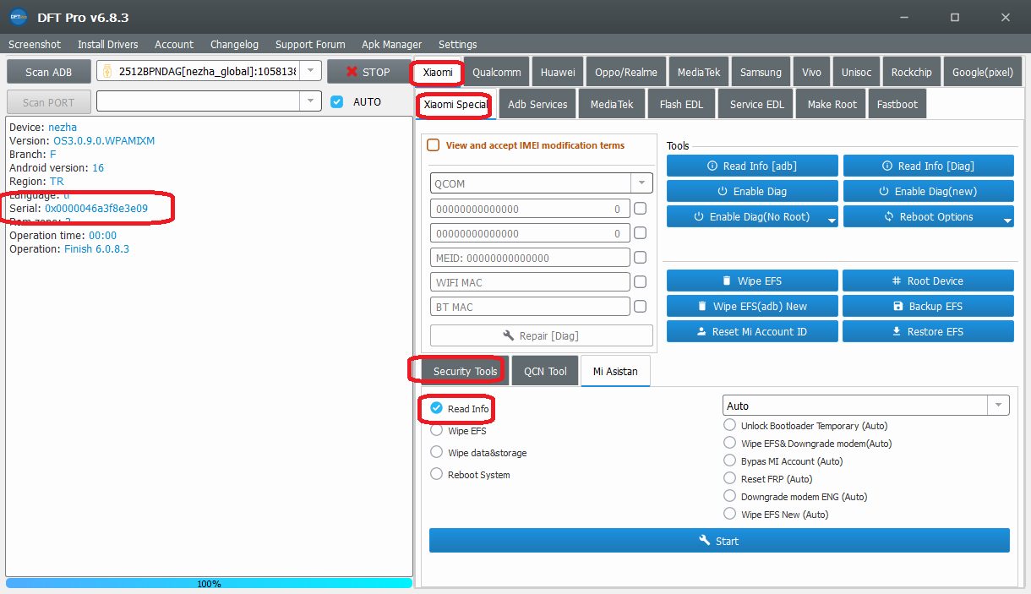Click the info icon on Read Info [adb]
The image size is (1031, 594).
(x=712, y=166)
